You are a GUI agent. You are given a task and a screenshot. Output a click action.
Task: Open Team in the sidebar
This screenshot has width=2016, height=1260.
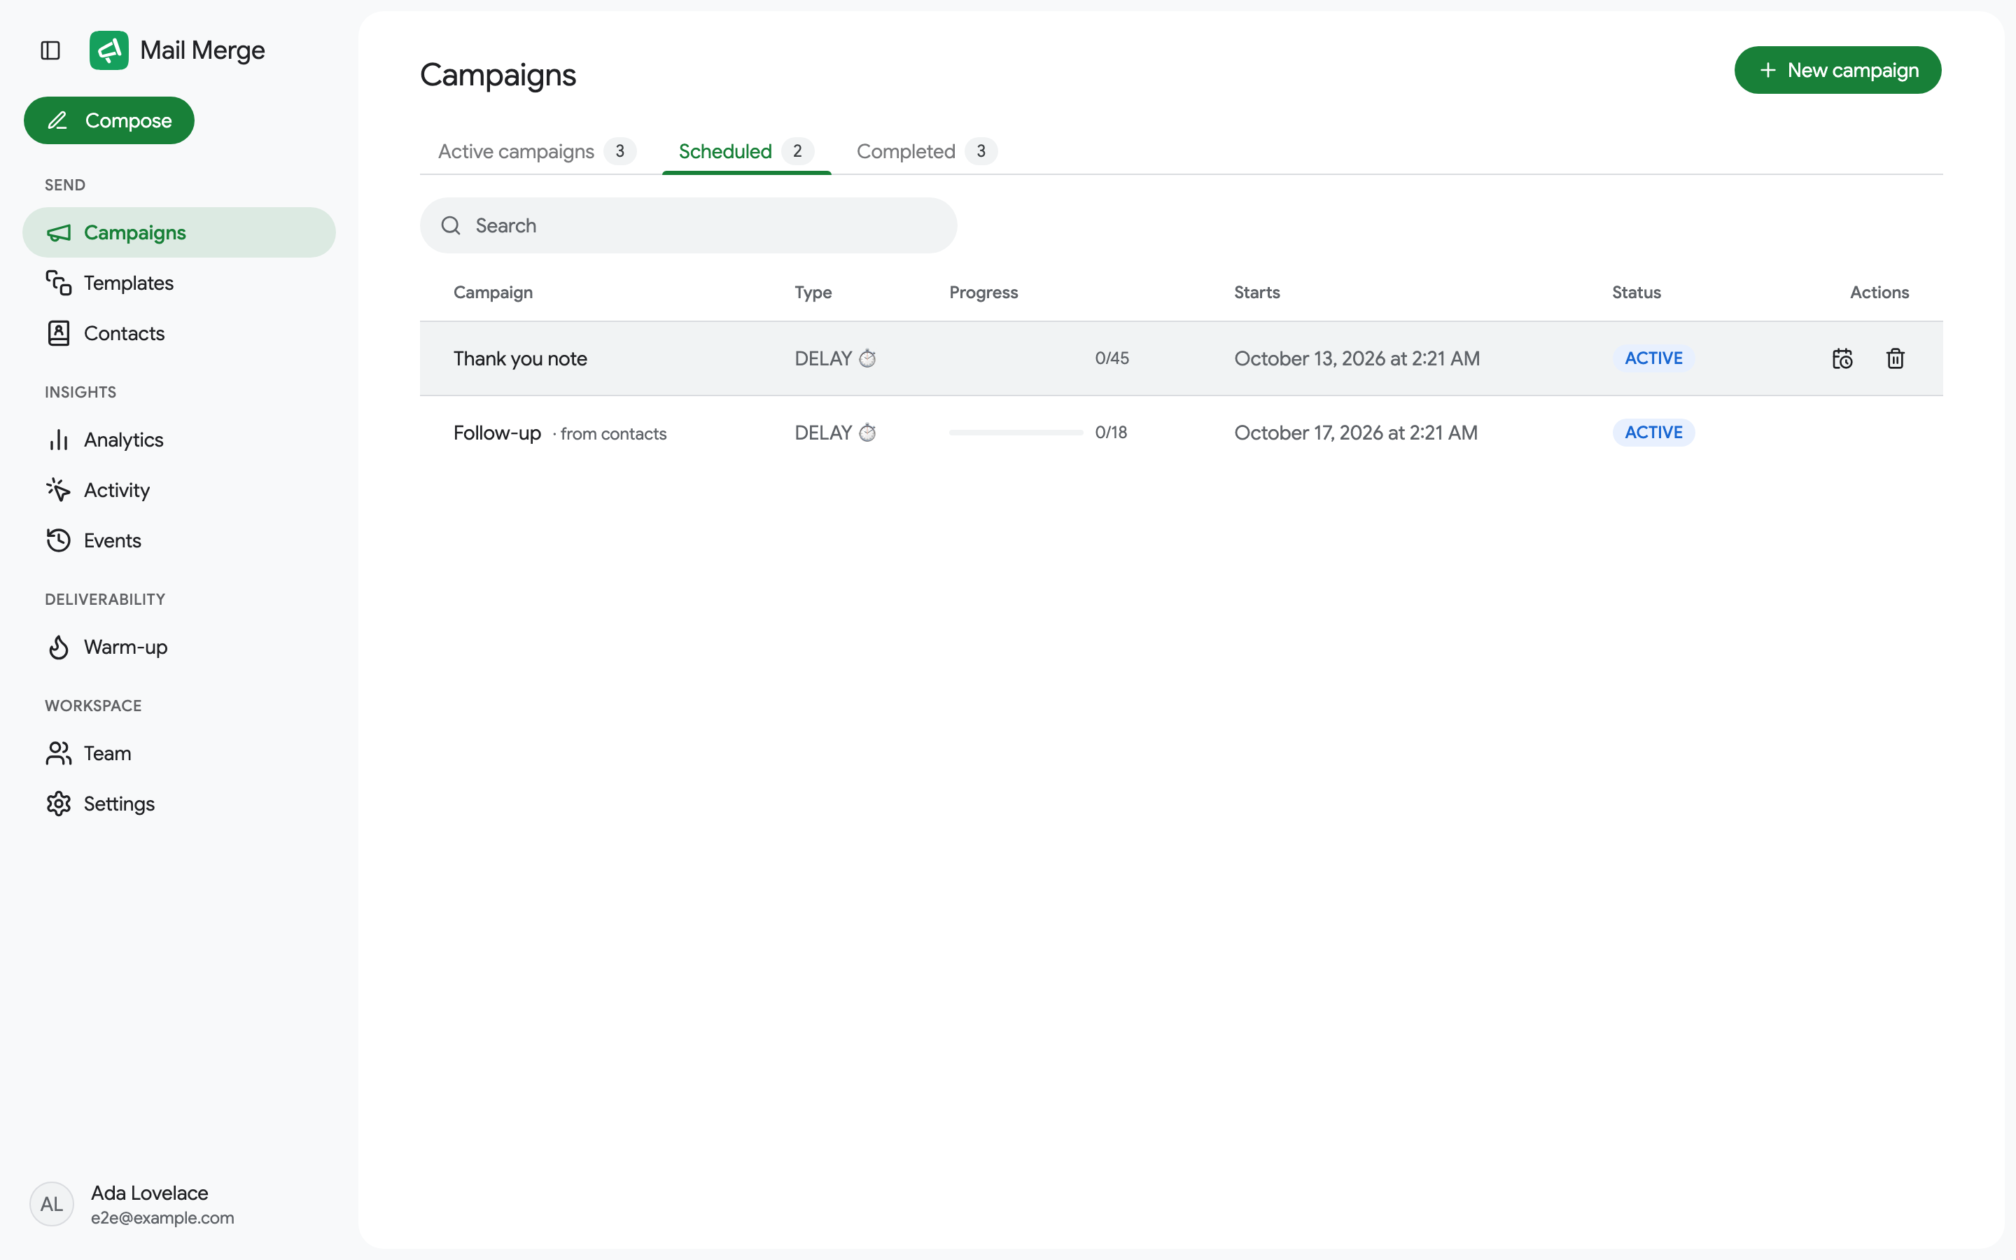point(179,753)
